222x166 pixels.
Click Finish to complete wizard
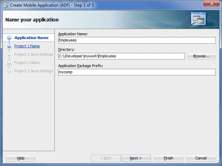168,158
